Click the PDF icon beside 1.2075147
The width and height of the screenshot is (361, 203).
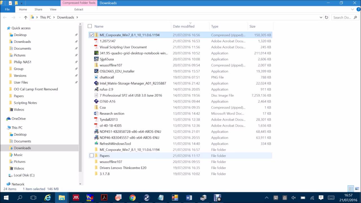click(x=96, y=41)
